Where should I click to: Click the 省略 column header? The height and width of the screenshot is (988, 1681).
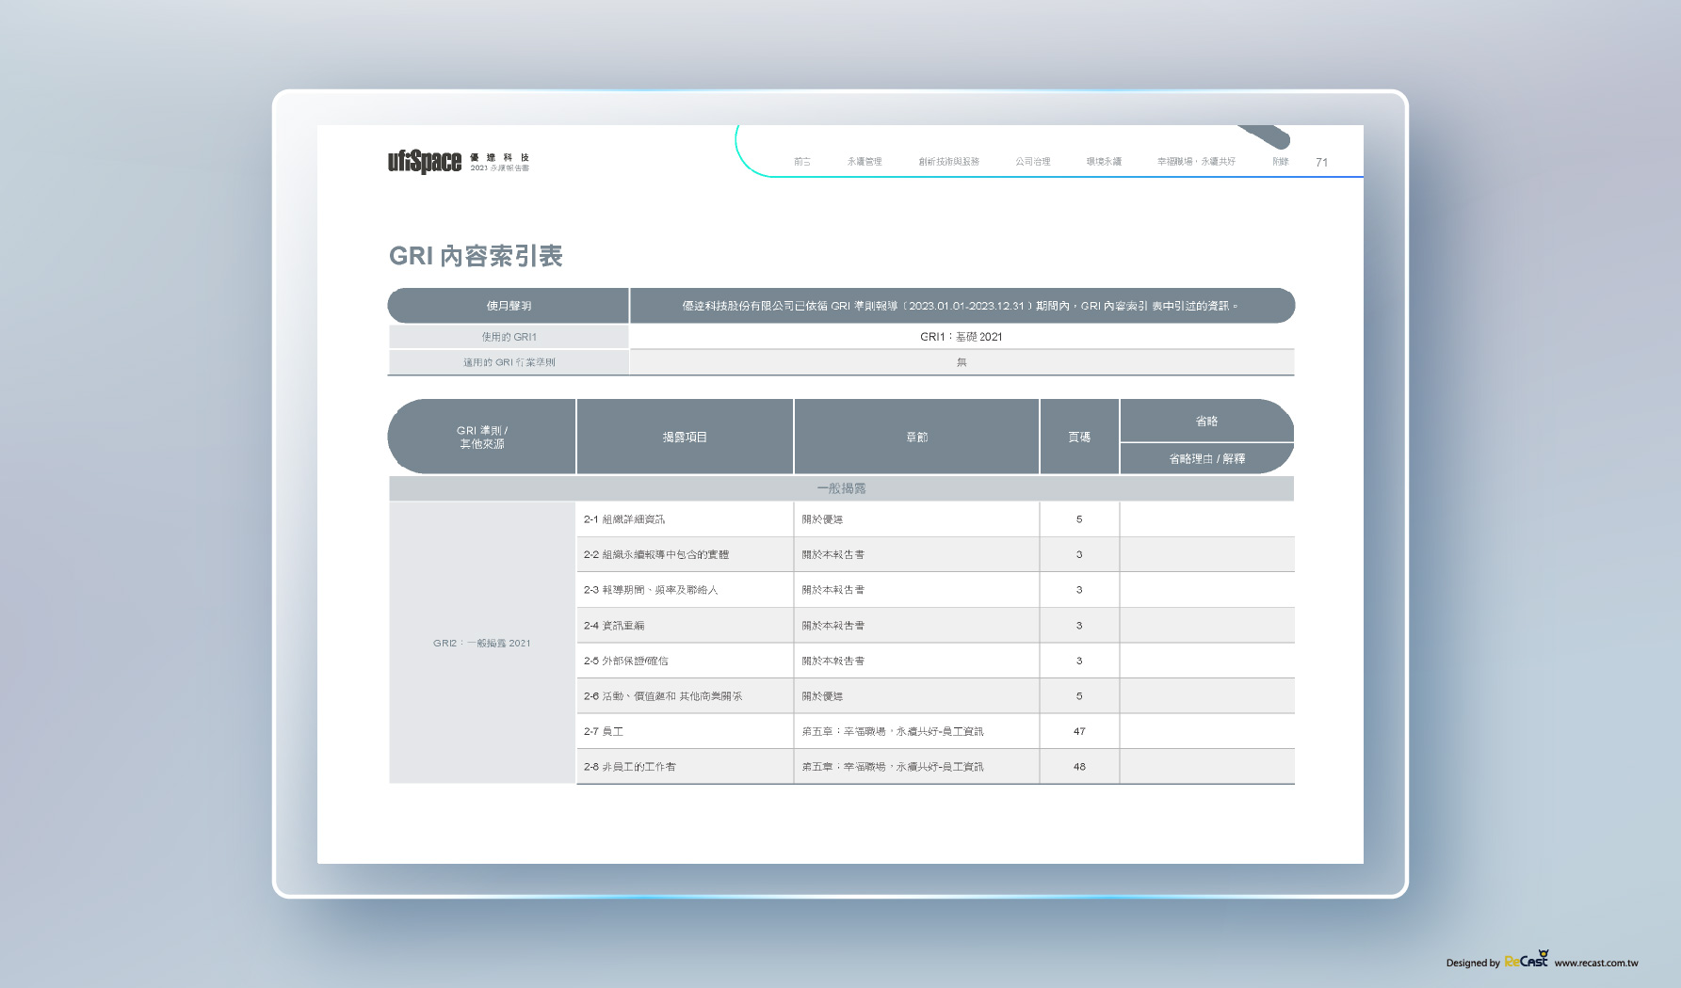[x=1207, y=421]
